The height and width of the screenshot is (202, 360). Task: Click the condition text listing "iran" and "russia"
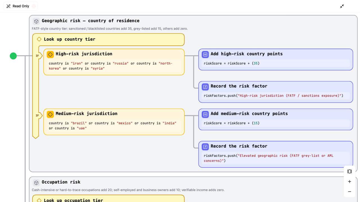pos(114,66)
